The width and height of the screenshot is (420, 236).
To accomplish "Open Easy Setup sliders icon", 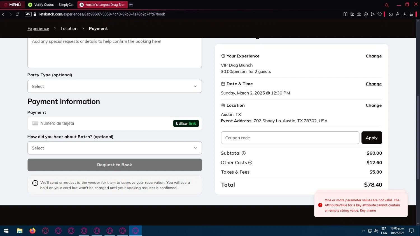I will click(x=411, y=14).
